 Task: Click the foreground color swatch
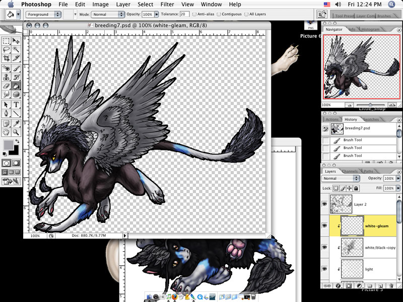(8, 145)
